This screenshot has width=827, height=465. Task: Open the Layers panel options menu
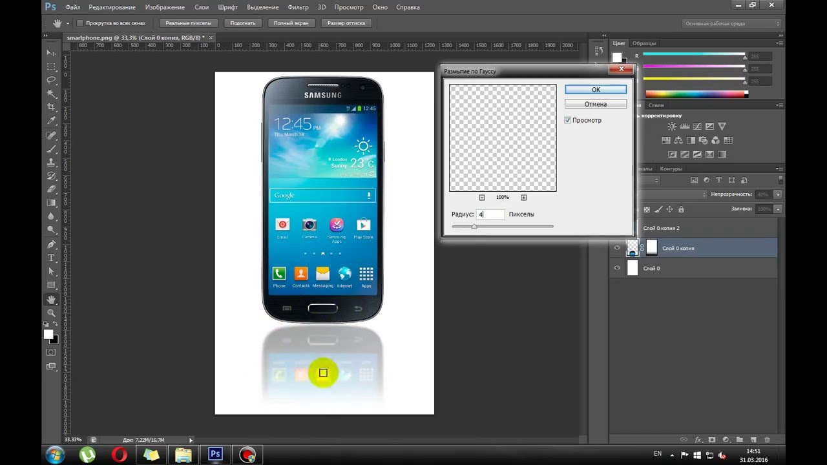(779, 169)
